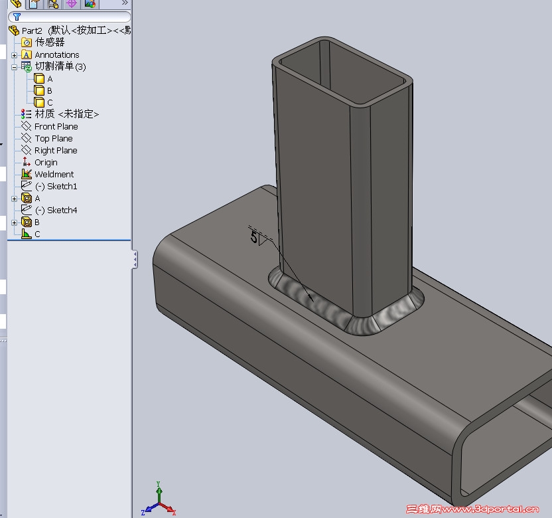Select Top Plane in the tree
Screen dimensions: 552x518
[54, 139]
